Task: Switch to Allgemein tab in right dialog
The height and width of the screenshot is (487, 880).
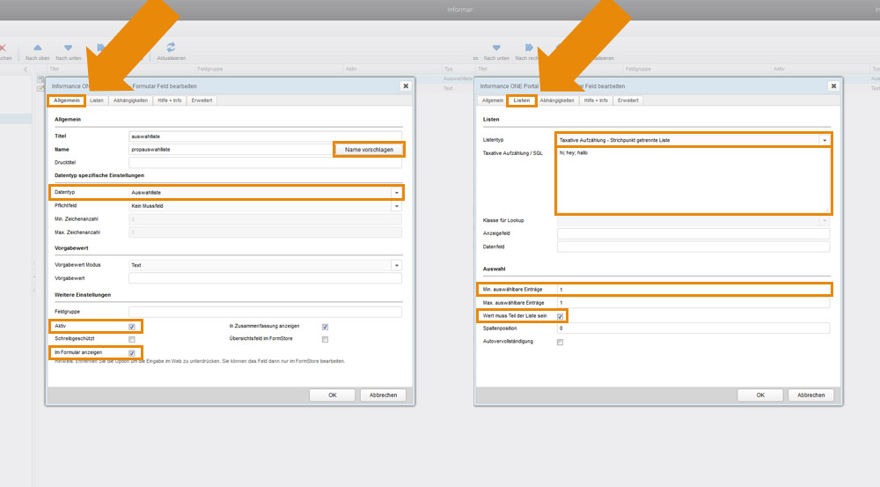Action: [x=492, y=100]
